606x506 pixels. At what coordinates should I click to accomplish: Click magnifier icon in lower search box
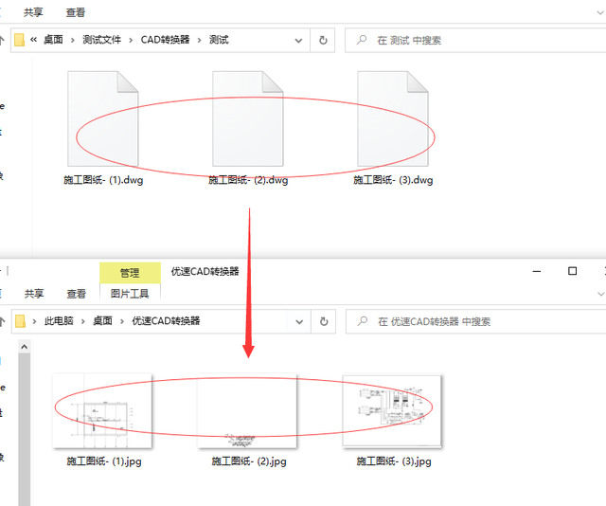pyautogui.click(x=363, y=321)
